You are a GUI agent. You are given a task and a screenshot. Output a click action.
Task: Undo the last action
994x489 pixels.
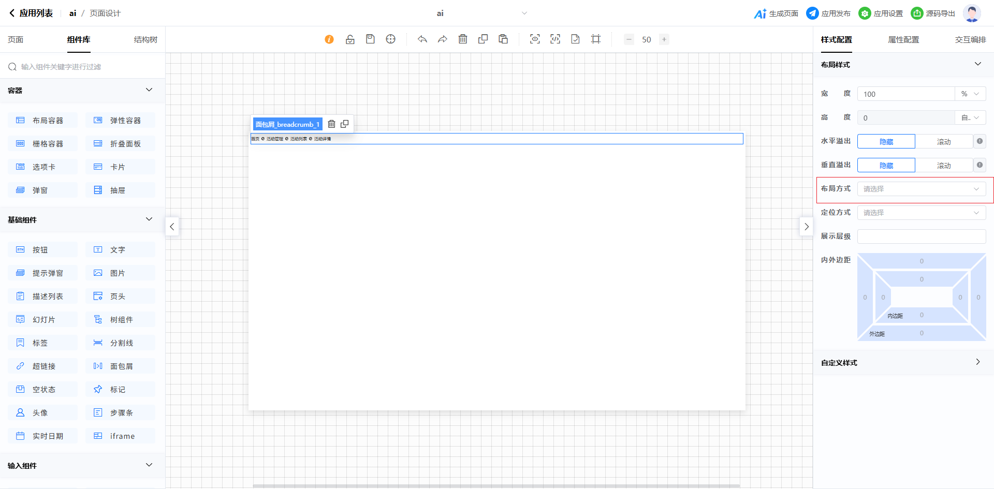tap(422, 39)
